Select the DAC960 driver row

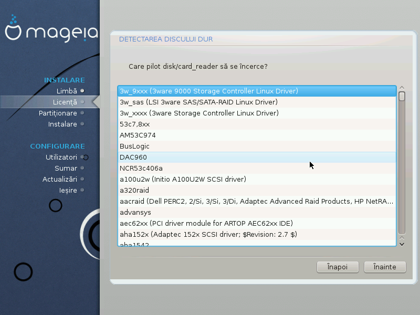click(257, 157)
